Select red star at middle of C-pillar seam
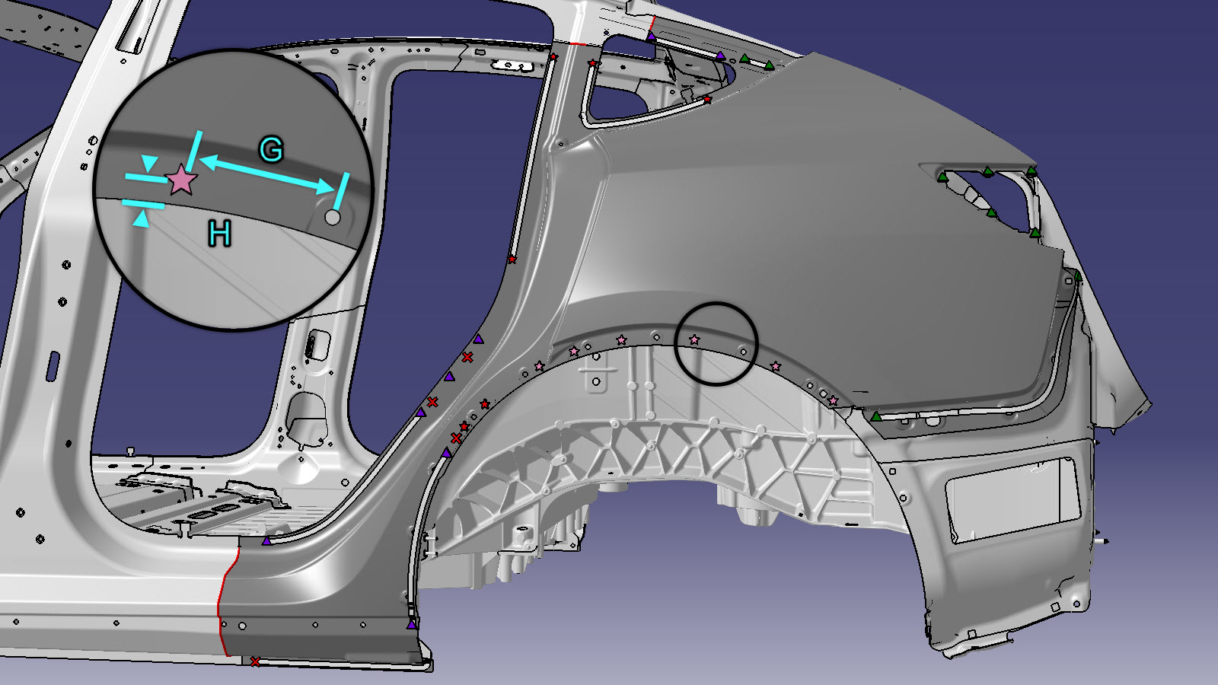The image size is (1218, 685). pos(512,260)
